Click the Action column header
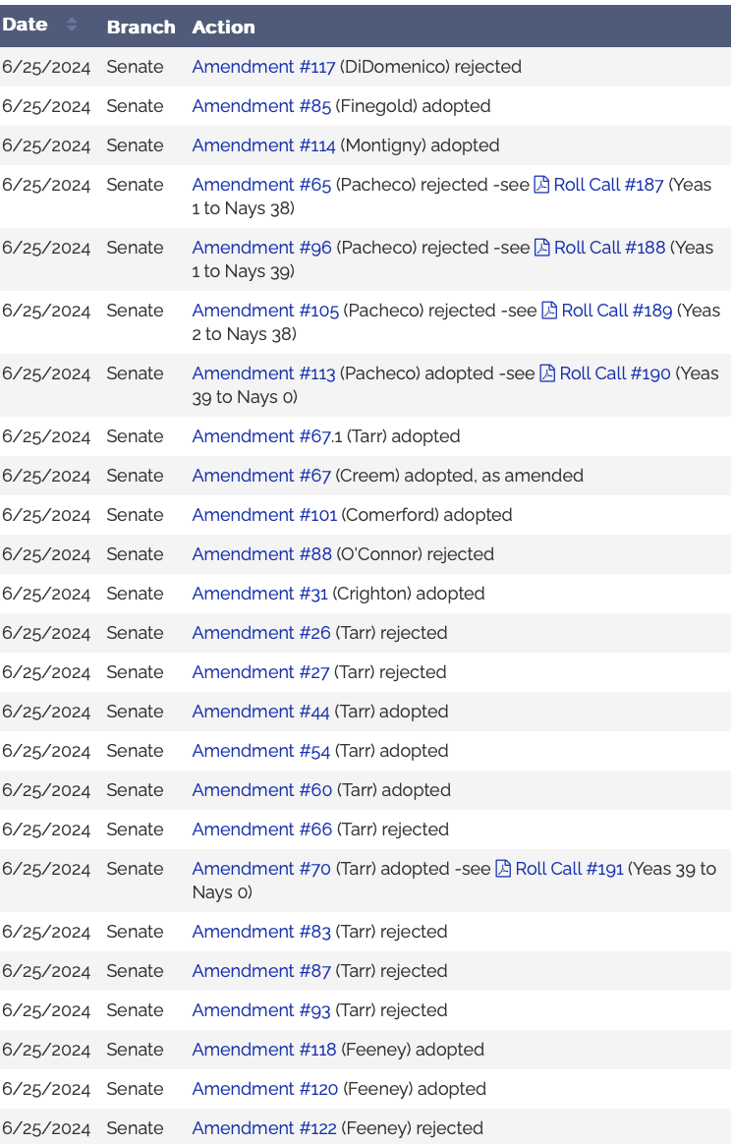 click(x=223, y=28)
